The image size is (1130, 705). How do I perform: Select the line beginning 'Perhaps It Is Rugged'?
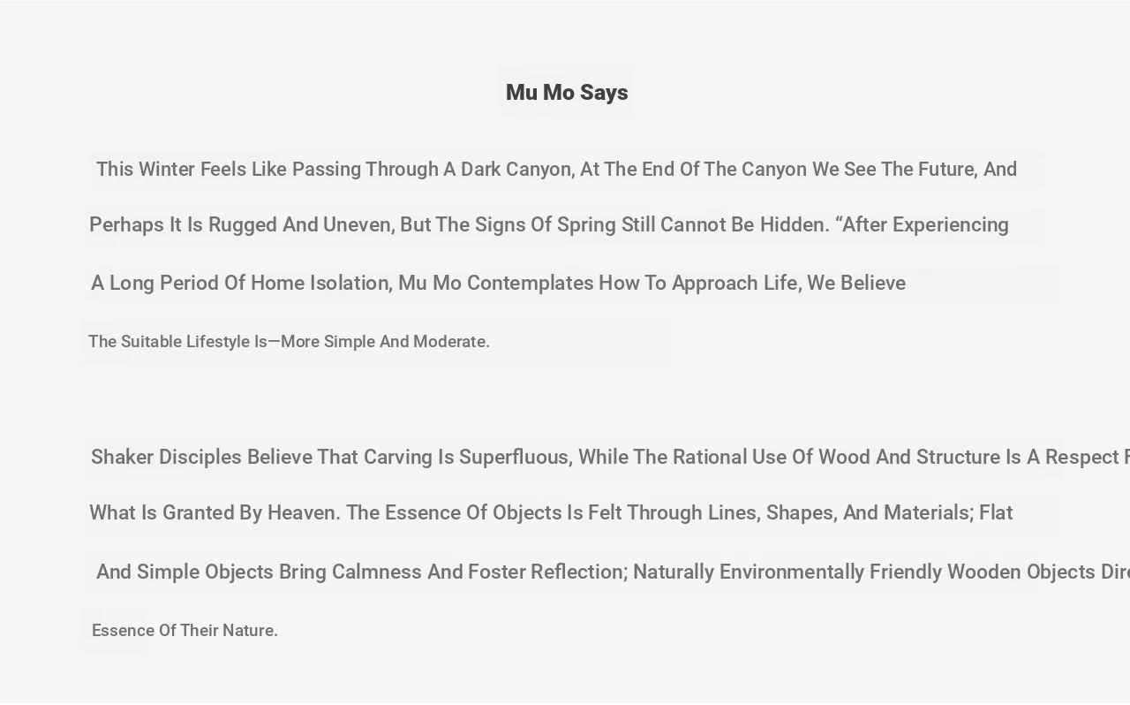549,224
